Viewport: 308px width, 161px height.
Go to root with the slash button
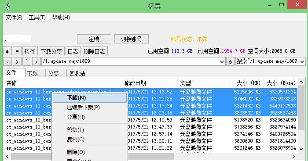click(37, 62)
